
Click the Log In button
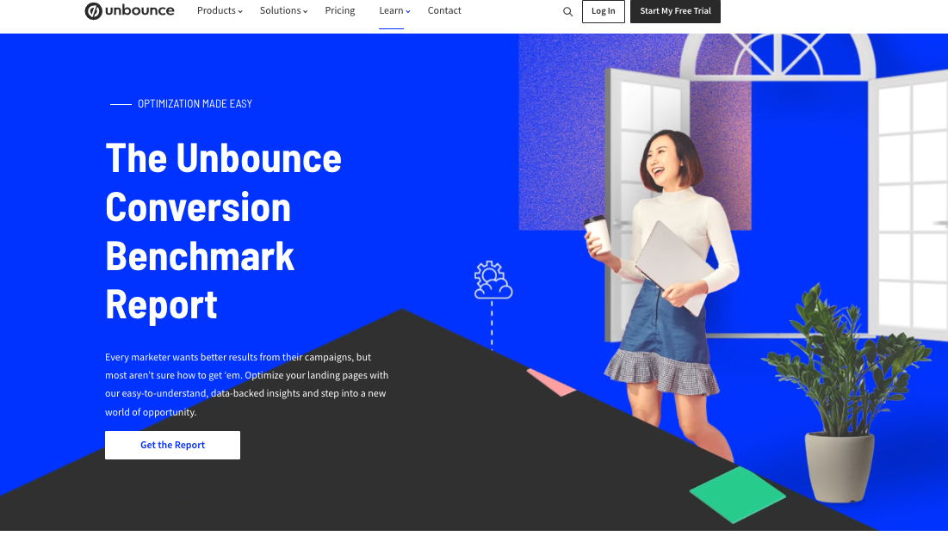coord(604,11)
